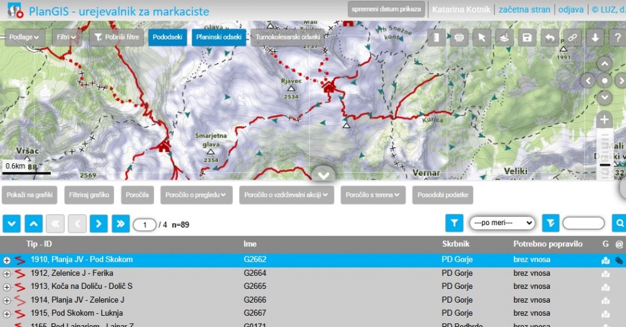Click the page number input field
The image size is (626, 327).
click(x=145, y=224)
